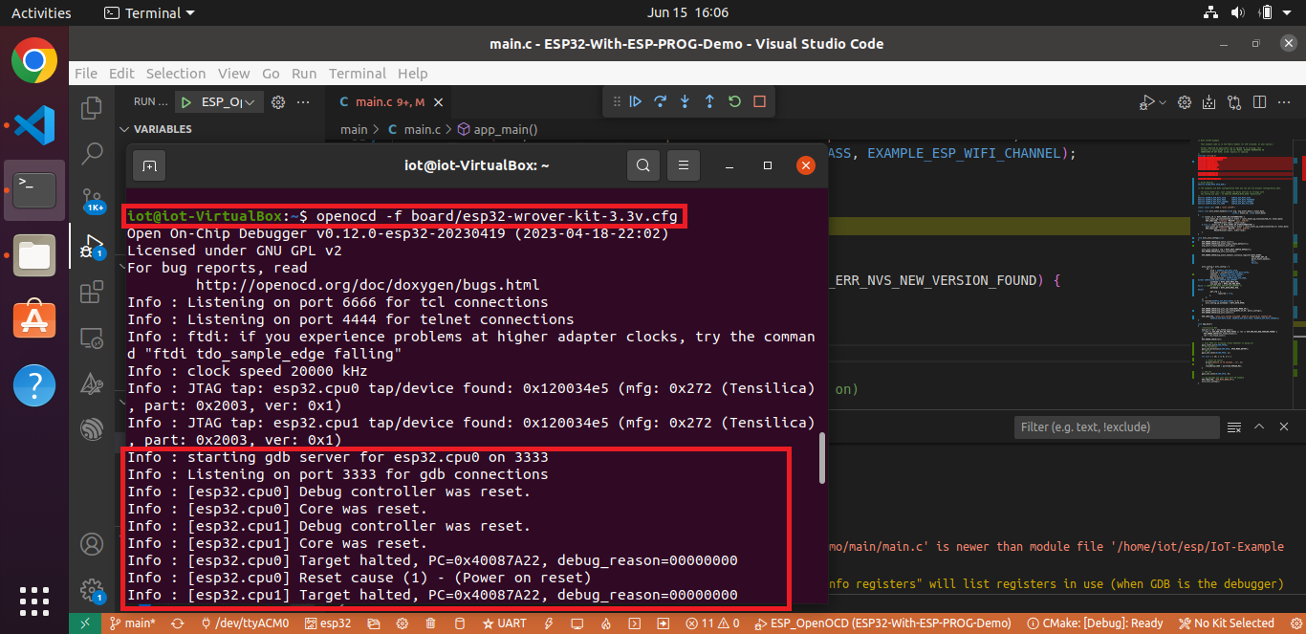Open the Terminal menu in VS Code

357,74
